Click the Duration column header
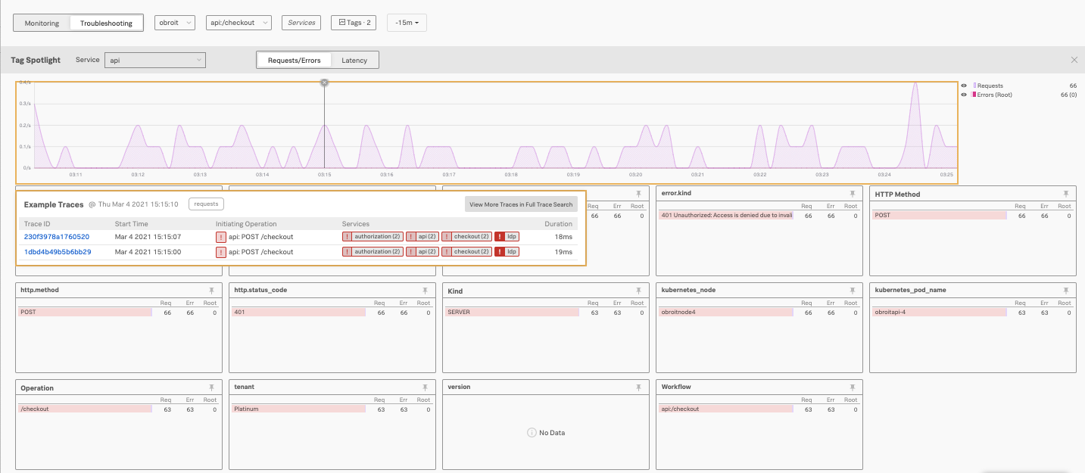 pos(560,224)
